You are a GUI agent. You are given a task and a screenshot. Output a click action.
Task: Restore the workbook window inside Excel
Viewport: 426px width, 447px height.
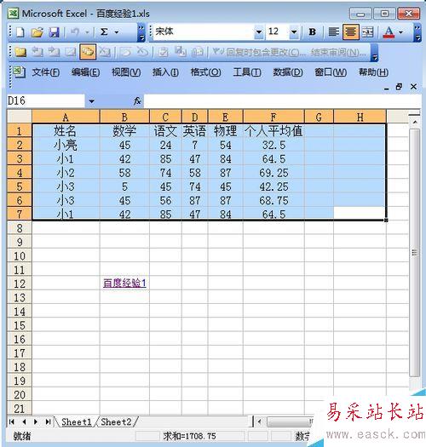[400, 86]
